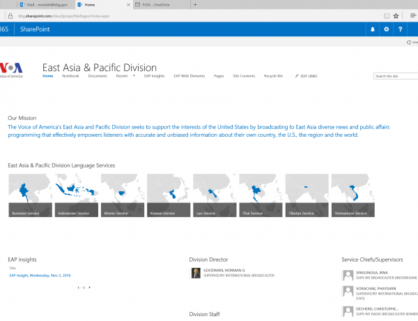Open the notifications bell icon
This screenshot has width=418, height=321.
pos(373,29)
